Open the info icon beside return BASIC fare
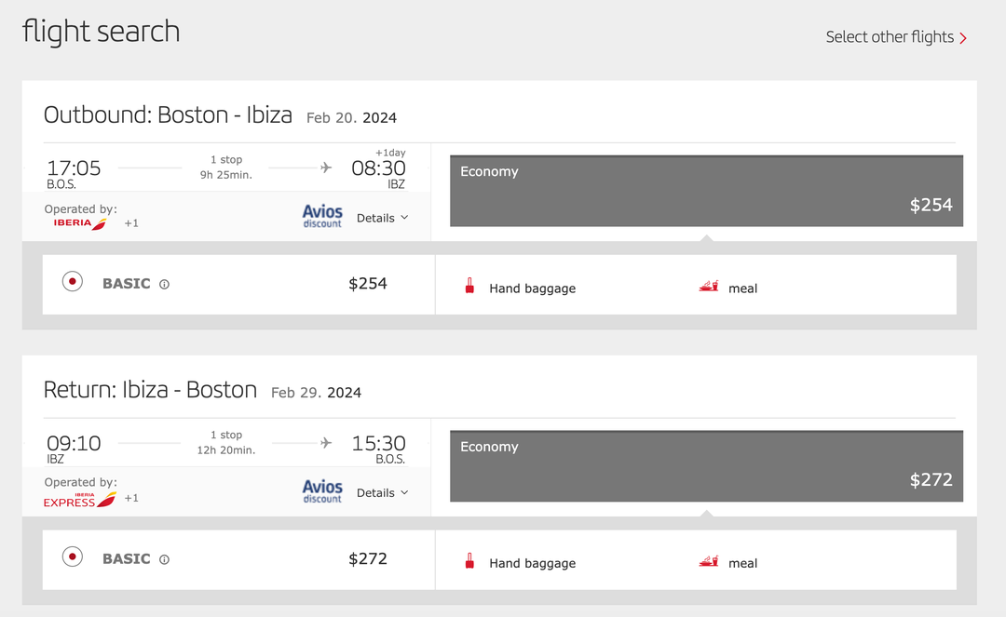1006x617 pixels. [x=164, y=559]
